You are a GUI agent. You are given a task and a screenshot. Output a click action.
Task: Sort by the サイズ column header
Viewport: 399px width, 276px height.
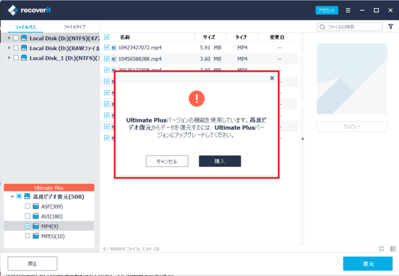point(209,37)
